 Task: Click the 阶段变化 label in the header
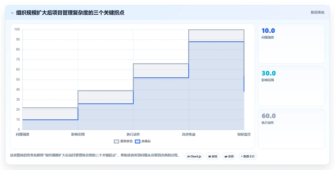click(317, 12)
